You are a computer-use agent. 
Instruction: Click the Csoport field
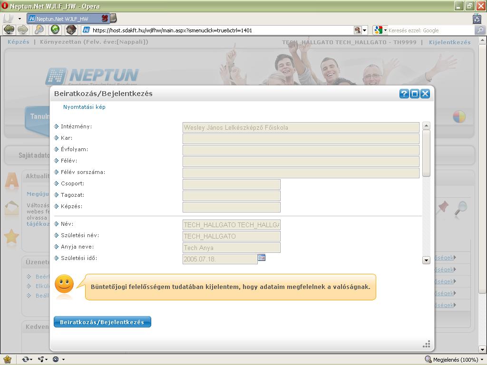232,184
